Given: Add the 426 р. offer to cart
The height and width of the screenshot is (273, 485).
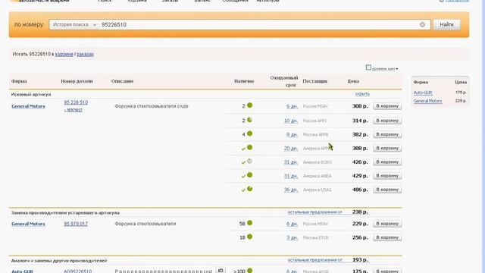Looking at the screenshot, I should pyautogui.click(x=387, y=162).
